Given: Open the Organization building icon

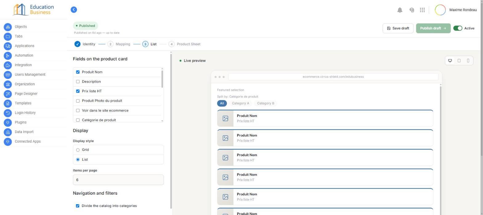Looking at the screenshot, I should click(8, 84).
